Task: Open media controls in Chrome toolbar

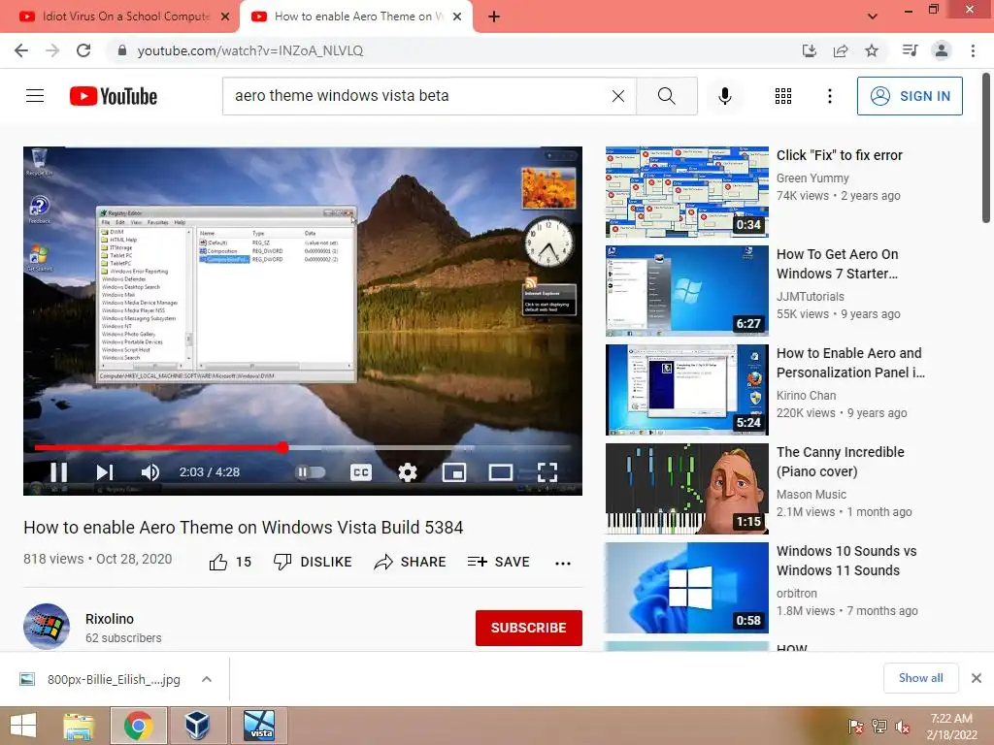Action: [x=910, y=50]
